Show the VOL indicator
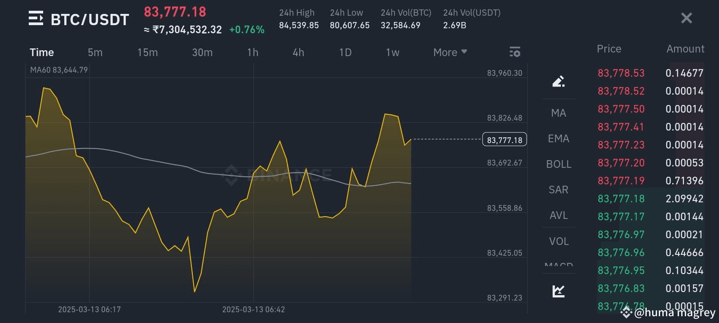Screen dimensions: 719x323 [558, 241]
